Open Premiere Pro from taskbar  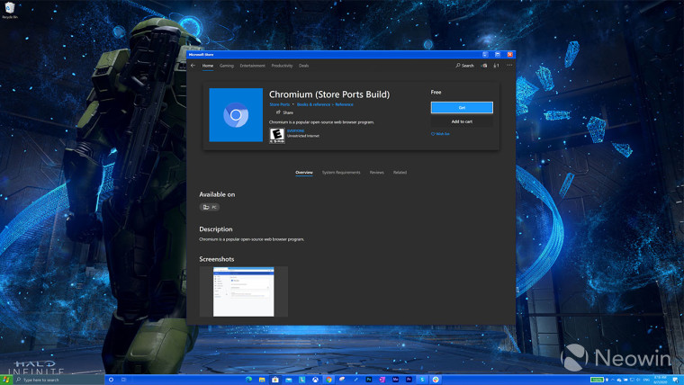click(x=409, y=380)
